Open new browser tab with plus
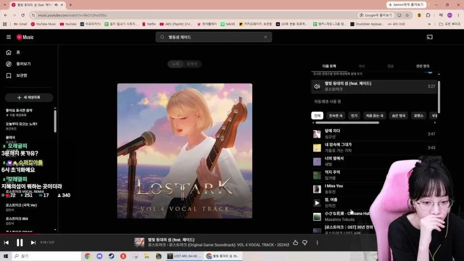Image resolution: width=464 pixels, height=261 pixels. point(71,5)
